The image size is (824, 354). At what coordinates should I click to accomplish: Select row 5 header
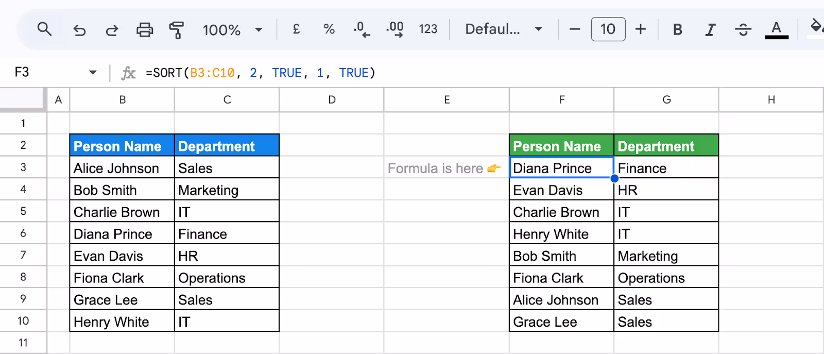coord(23,211)
